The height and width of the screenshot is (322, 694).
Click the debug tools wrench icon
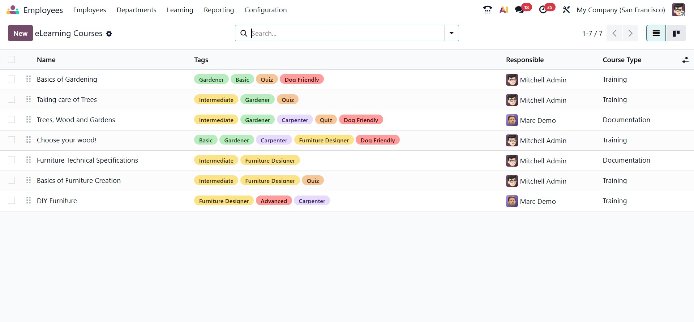pyautogui.click(x=566, y=10)
